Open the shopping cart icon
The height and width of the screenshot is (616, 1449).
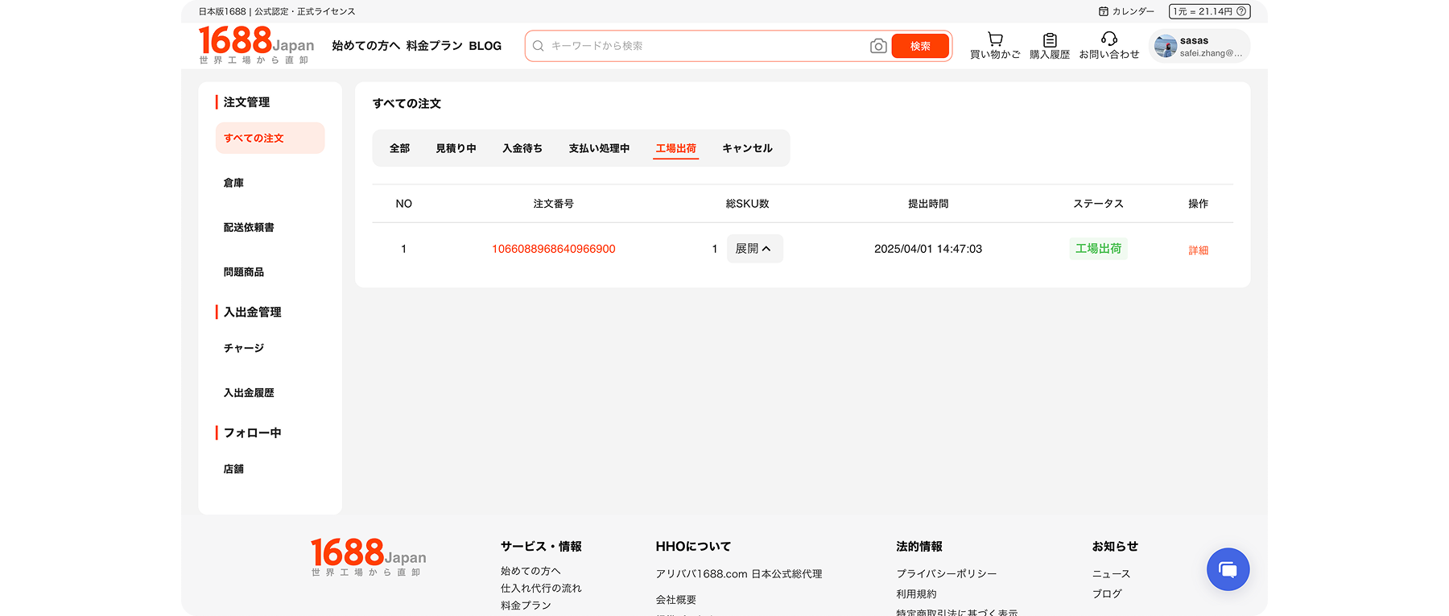point(995,39)
